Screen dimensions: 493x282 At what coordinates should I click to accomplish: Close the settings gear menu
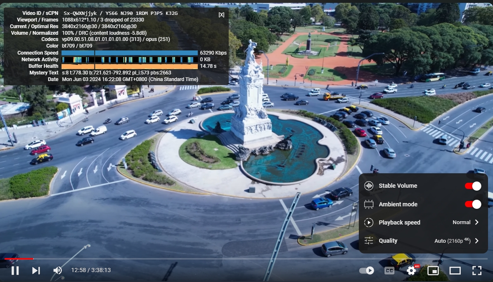[411, 270]
